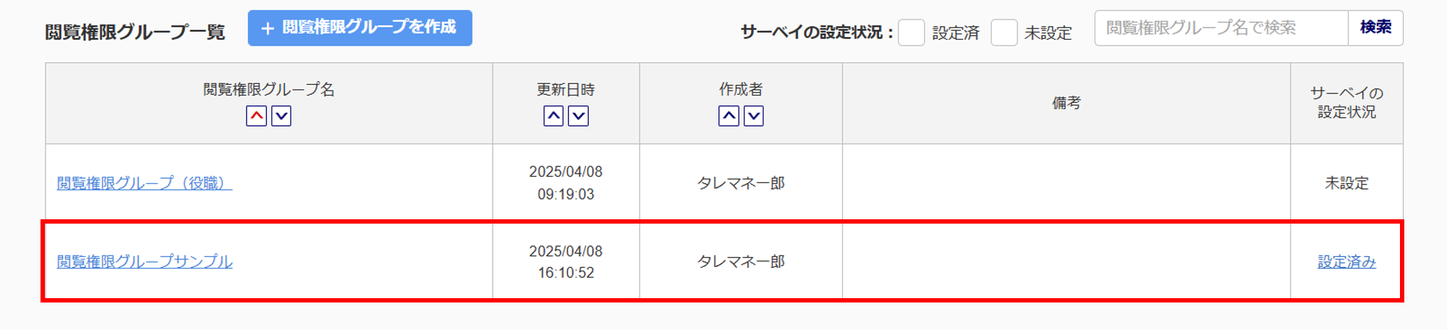
Task: Click the 2025/04/08 09:19:03 timestamp cell
Action: point(566,182)
